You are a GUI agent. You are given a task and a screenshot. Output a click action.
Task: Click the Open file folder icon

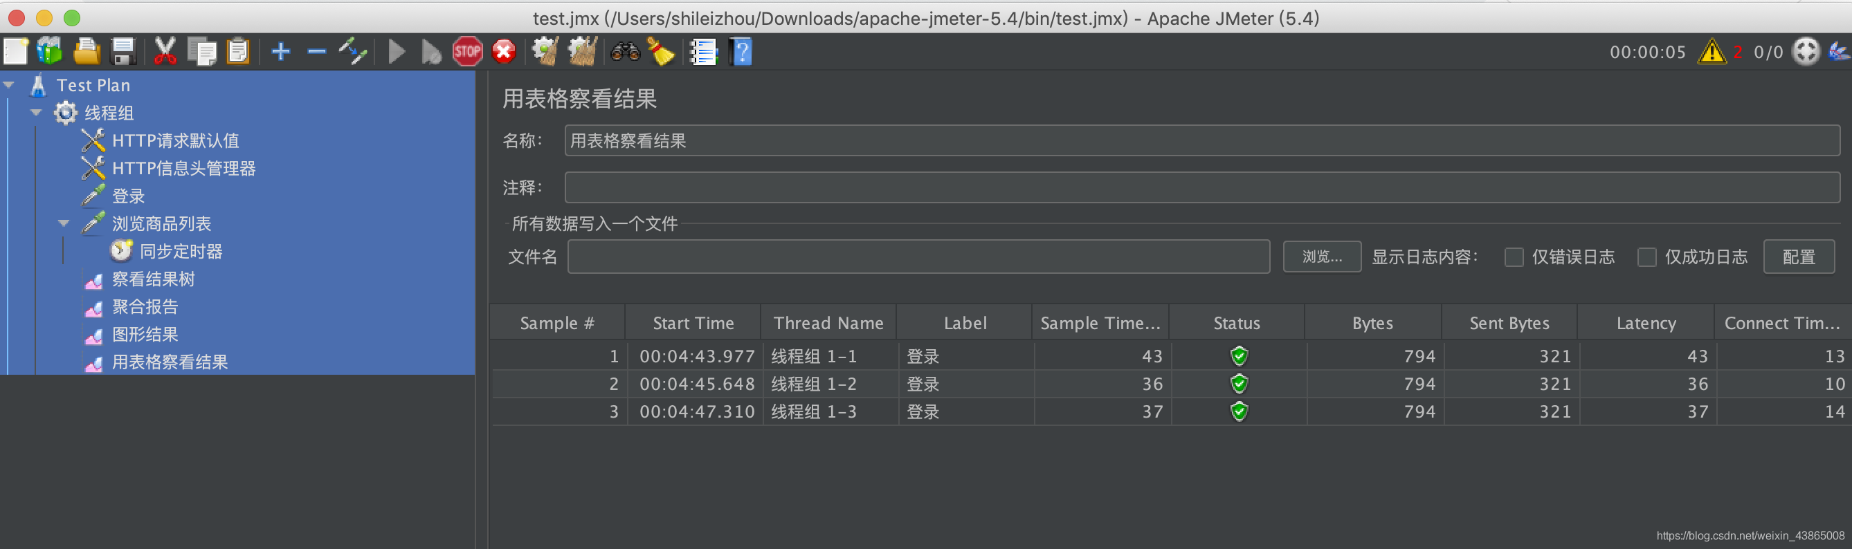[x=87, y=52]
